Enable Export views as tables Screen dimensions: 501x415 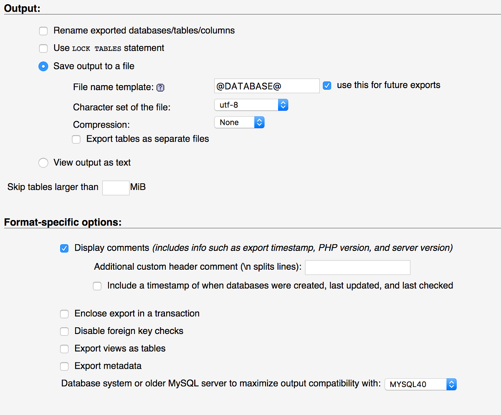tap(64, 349)
